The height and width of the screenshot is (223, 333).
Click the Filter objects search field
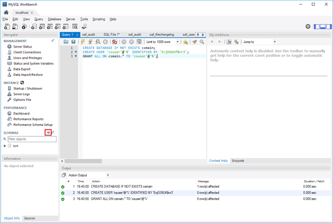(32, 139)
